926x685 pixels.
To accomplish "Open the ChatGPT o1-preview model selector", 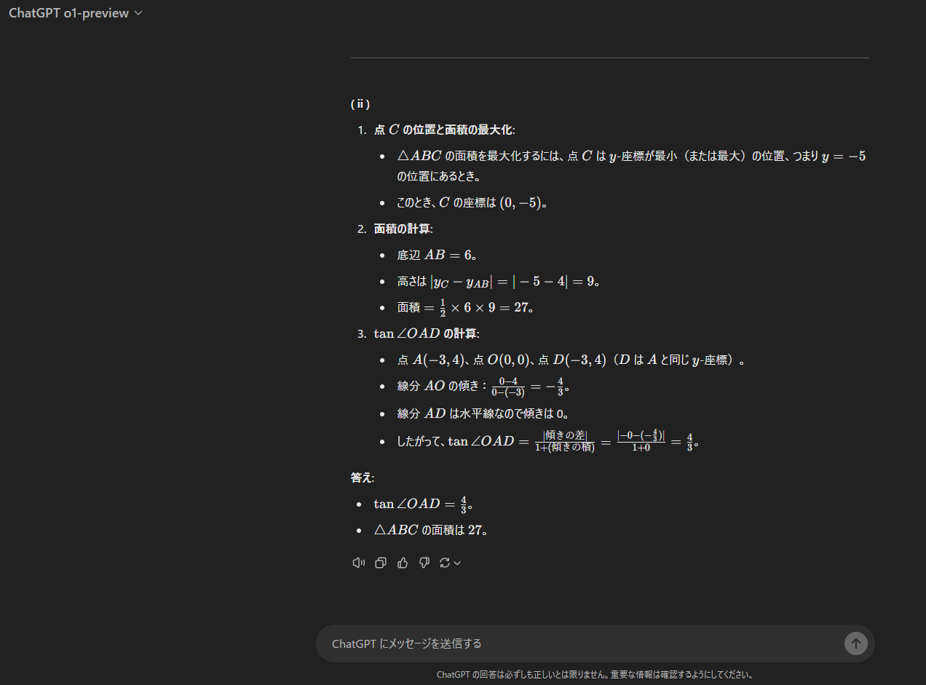I will 76,13.
